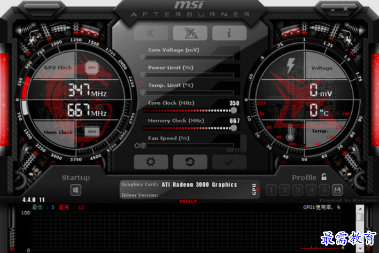Image resolution: width=379 pixels, height=253 pixels.
Task: Click the Memory Clock value 667
Action: tap(234, 121)
